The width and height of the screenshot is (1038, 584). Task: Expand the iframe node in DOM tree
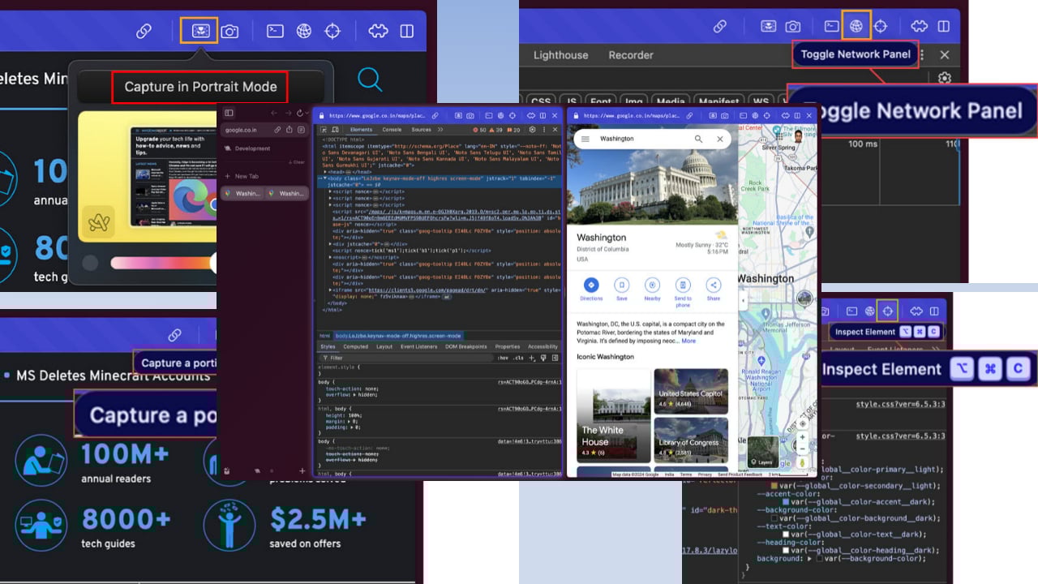point(331,290)
